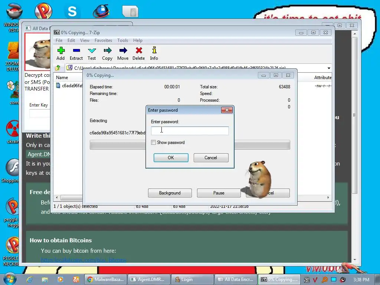The image size is (380, 285).
Task: Open the Windows Start orb
Action: pyautogui.click(x=10, y=279)
